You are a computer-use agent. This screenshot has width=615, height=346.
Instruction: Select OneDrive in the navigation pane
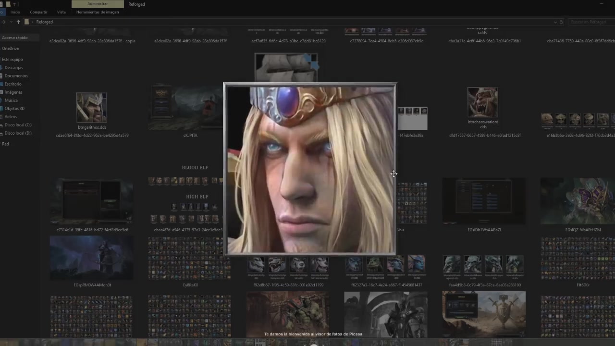coord(10,49)
